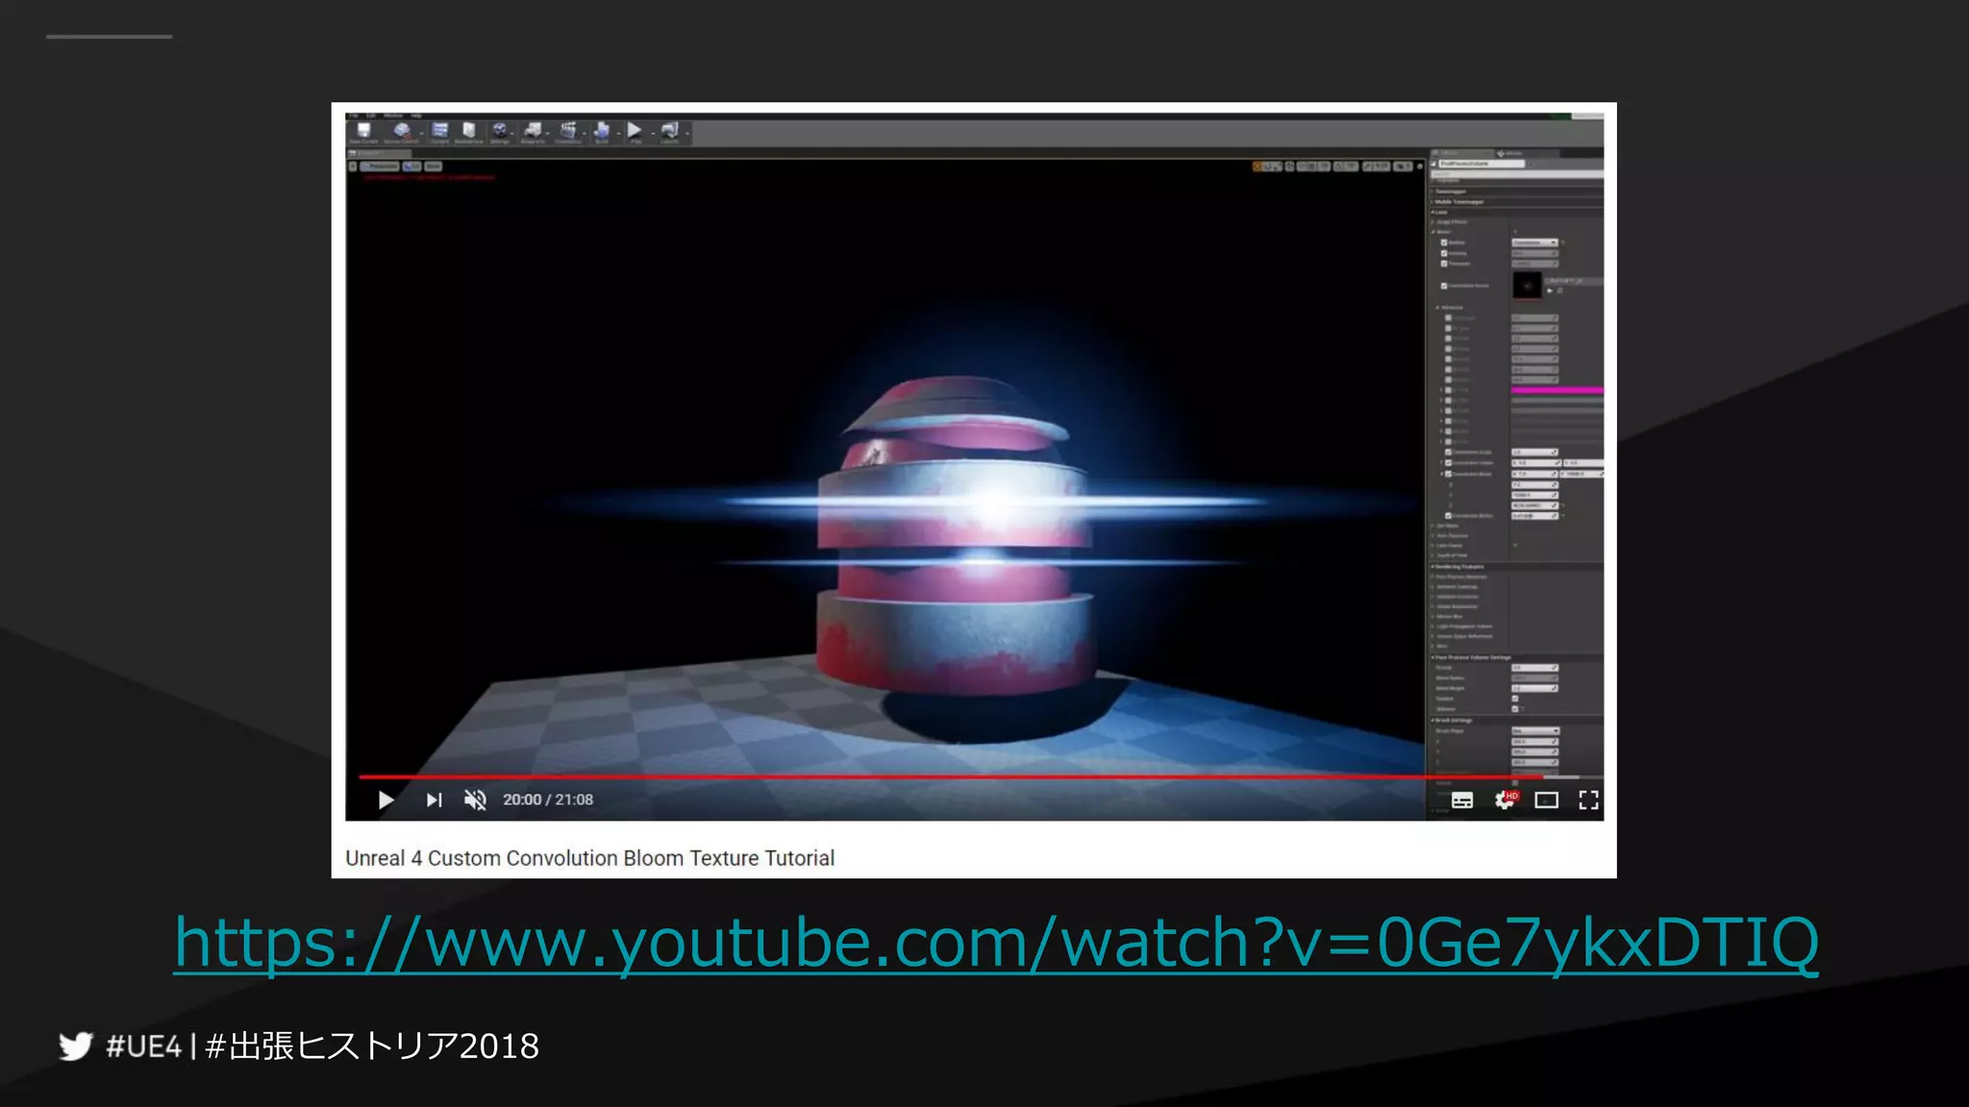Open the HD quality settings gear
This screenshot has width=1969, height=1107.
(x=1505, y=799)
